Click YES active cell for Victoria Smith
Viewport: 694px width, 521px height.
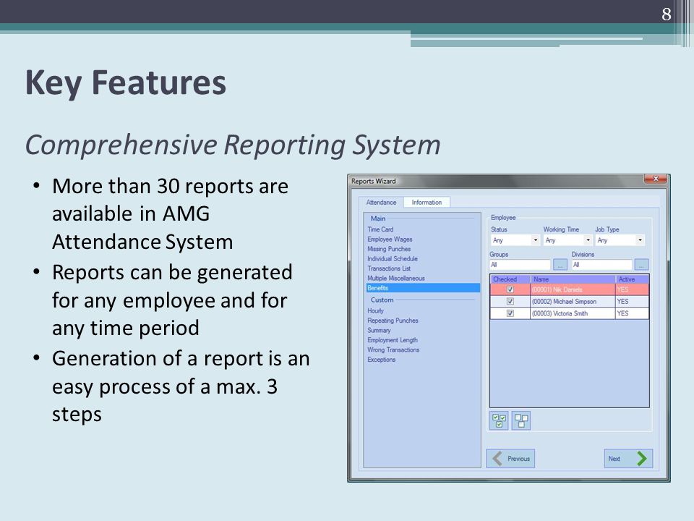tap(632, 313)
